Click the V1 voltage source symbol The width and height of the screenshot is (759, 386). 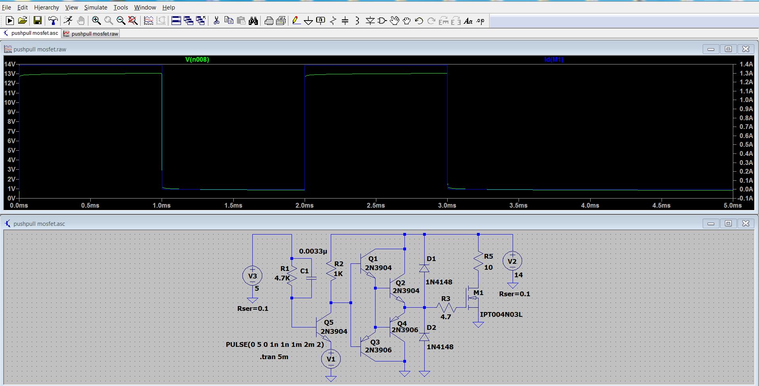(x=331, y=359)
